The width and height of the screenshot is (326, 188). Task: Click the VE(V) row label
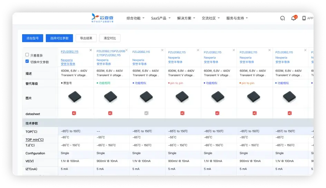[29, 161]
